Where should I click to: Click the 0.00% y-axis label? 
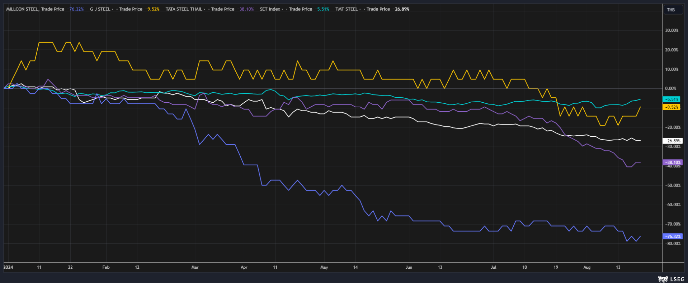(670, 88)
